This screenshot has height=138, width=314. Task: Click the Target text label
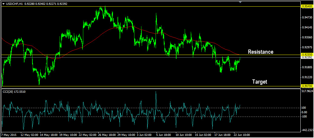pos(259,82)
